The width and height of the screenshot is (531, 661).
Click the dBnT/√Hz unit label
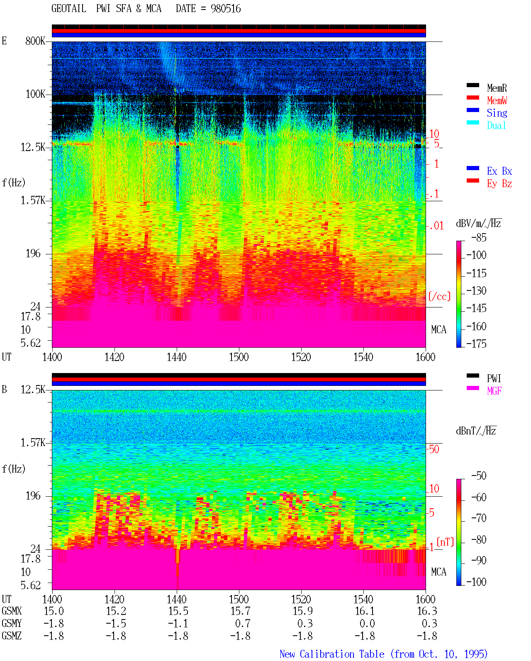(x=476, y=431)
